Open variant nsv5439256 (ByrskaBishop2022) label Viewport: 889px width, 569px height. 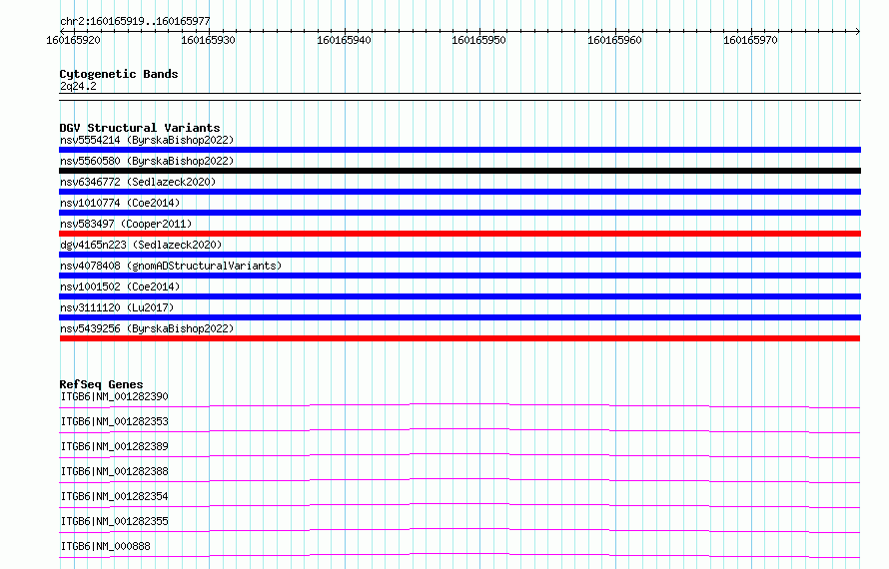tap(147, 328)
